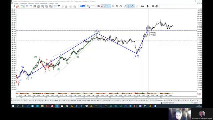Screen dimensions: 213x120
Task: Click the magnifier search table icon
Action: [x=43, y=6]
